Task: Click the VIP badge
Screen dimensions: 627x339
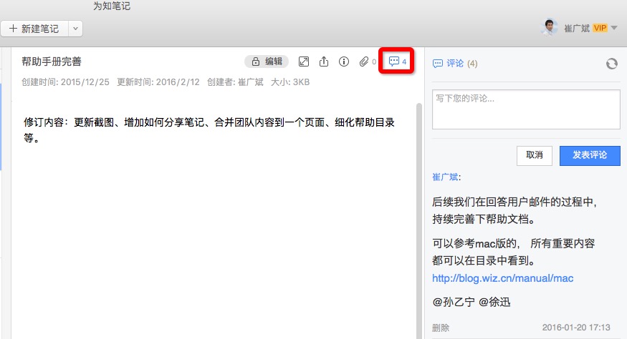Action: [x=600, y=28]
